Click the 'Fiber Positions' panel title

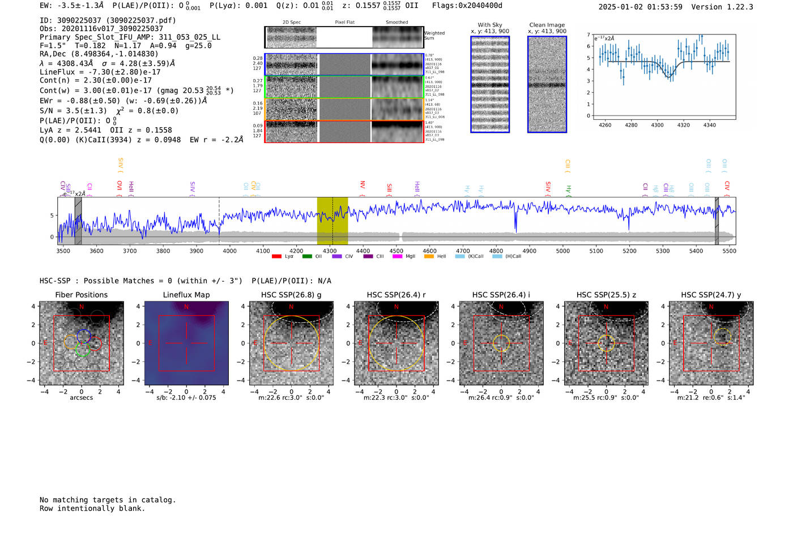point(82,295)
